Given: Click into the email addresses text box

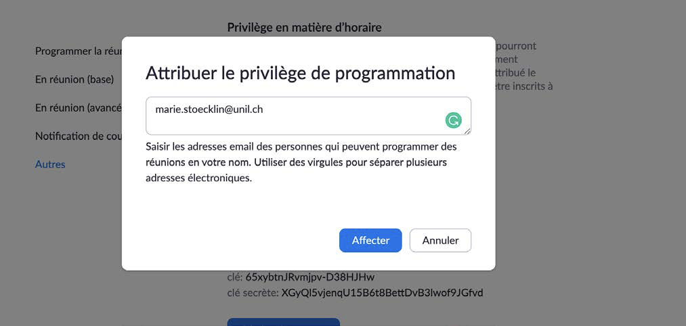Looking at the screenshot, I should [298, 120].
